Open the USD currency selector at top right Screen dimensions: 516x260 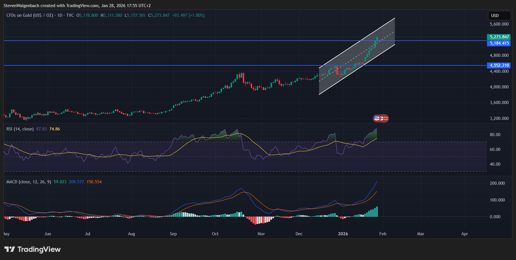click(x=499, y=16)
